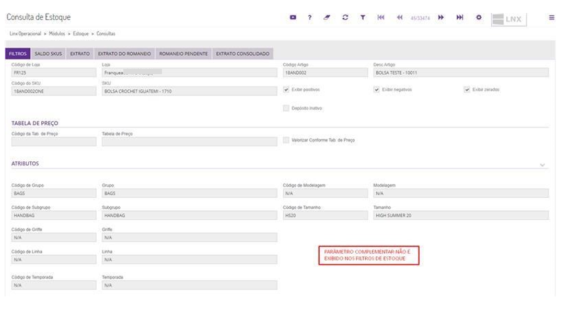Click the Código de Tamanho field
The image size is (569, 309).
[325, 216]
